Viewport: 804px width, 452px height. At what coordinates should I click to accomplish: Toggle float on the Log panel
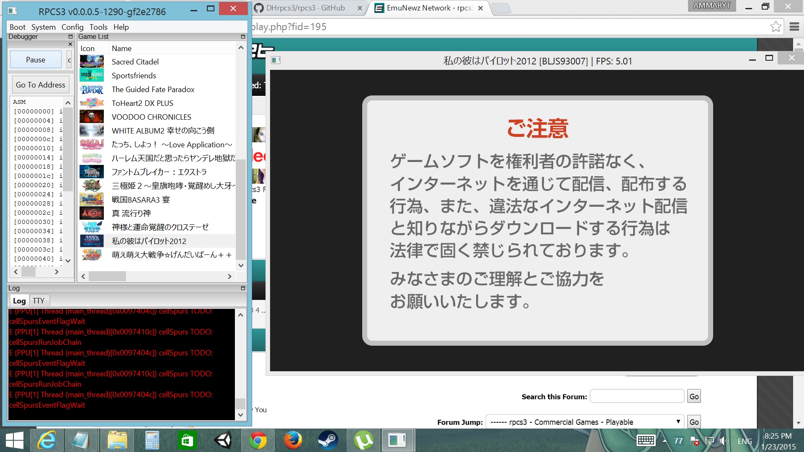coord(243,288)
